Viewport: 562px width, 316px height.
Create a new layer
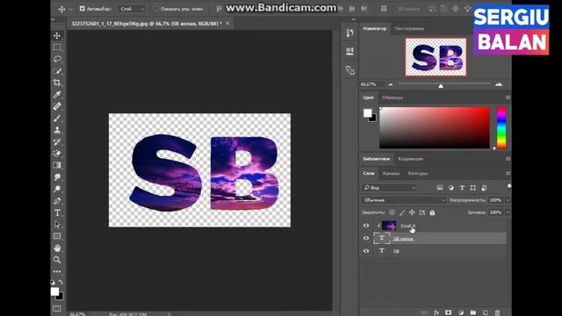(x=486, y=312)
